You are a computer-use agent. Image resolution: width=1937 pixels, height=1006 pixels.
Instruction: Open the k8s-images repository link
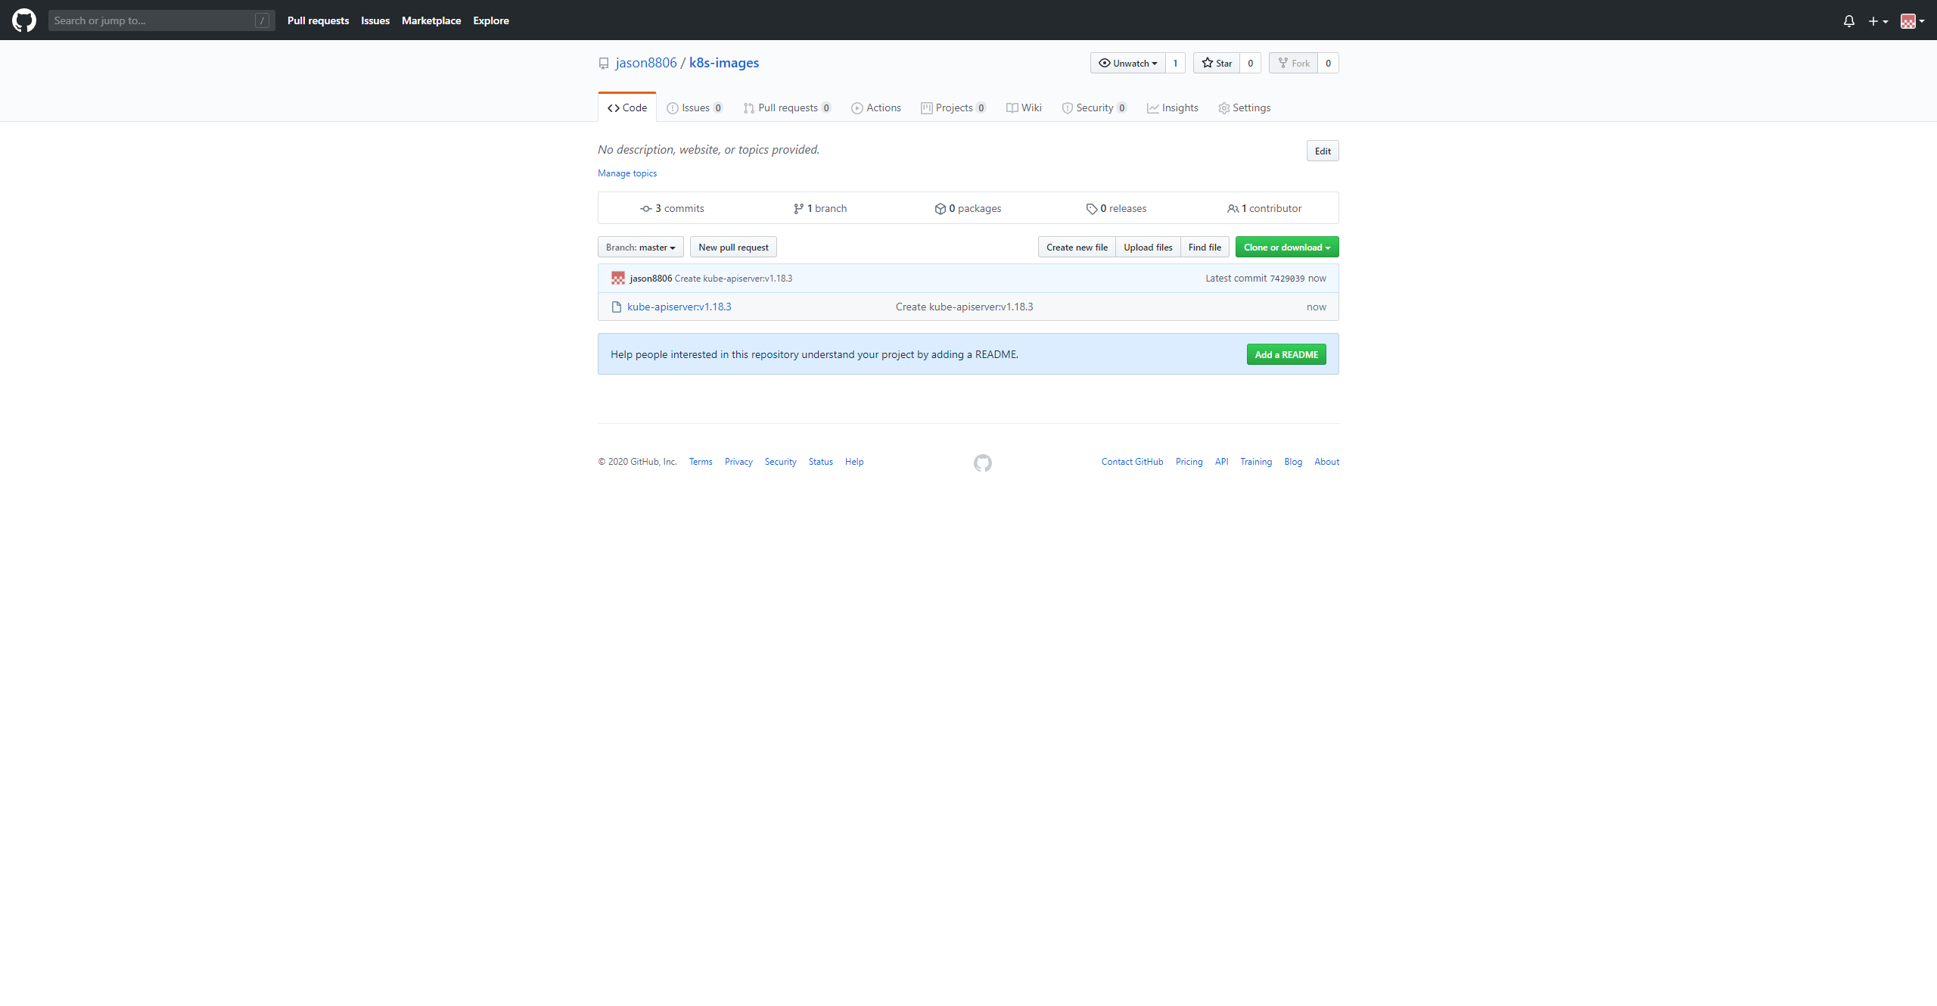click(724, 63)
